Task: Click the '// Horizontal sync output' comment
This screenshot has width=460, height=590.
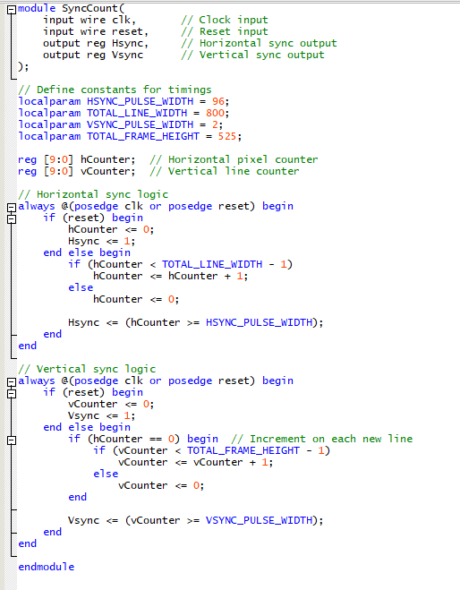Action: coord(259,43)
